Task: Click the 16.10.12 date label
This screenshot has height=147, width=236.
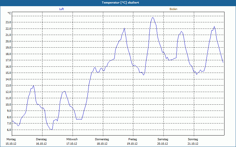Action: [41, 144]
